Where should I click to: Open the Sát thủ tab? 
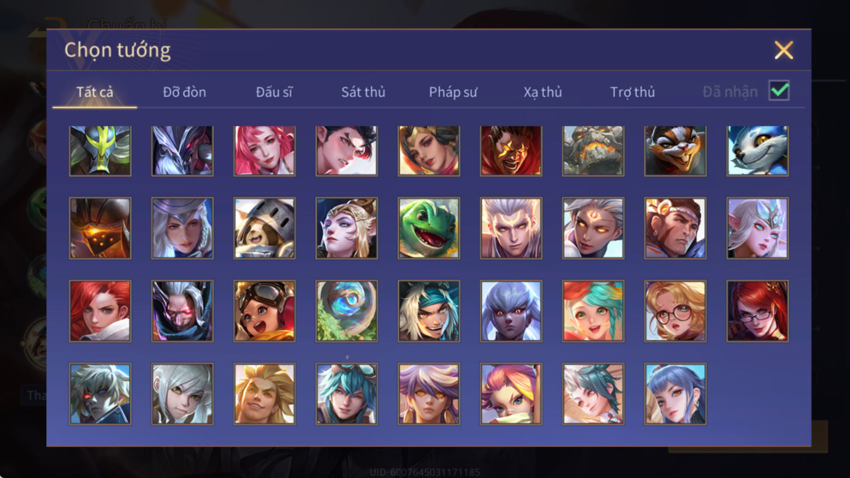click(x=363, y=92)
